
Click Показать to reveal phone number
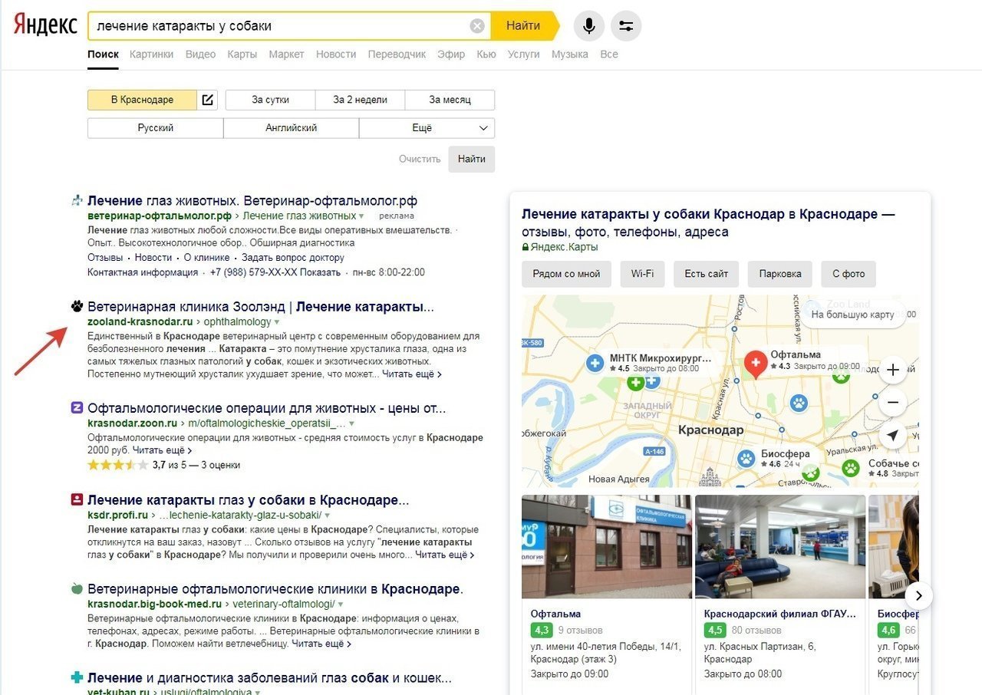click(x=320, y=272)
